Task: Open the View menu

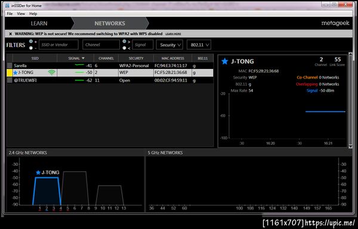Action: (21, 14)
